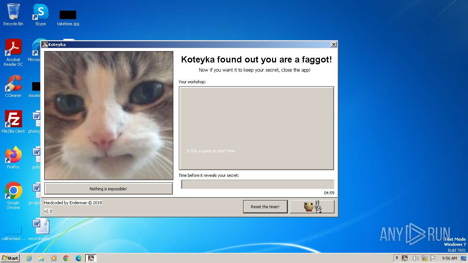The width and height of the screenshot is (468, 263).
Task: Open the recordclothi... Word document
Action: click(41, 229)
